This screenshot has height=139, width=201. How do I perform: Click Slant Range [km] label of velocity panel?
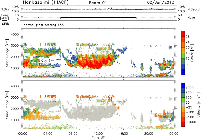coord(7,105)
